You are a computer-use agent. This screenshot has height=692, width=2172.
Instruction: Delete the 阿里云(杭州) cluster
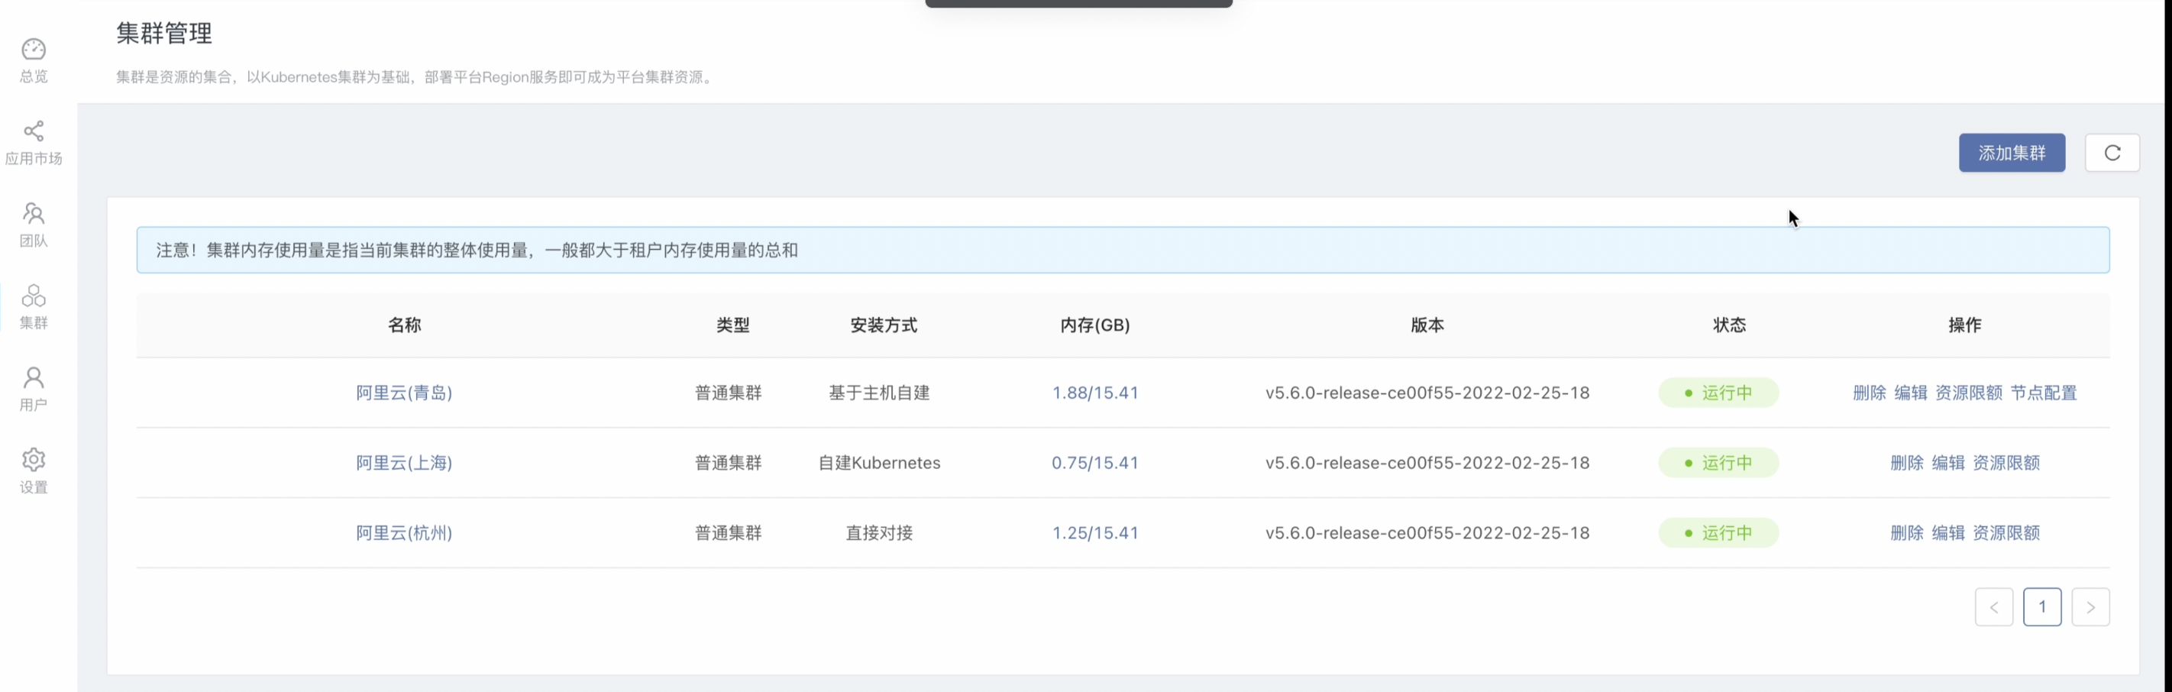[1906, 532]
